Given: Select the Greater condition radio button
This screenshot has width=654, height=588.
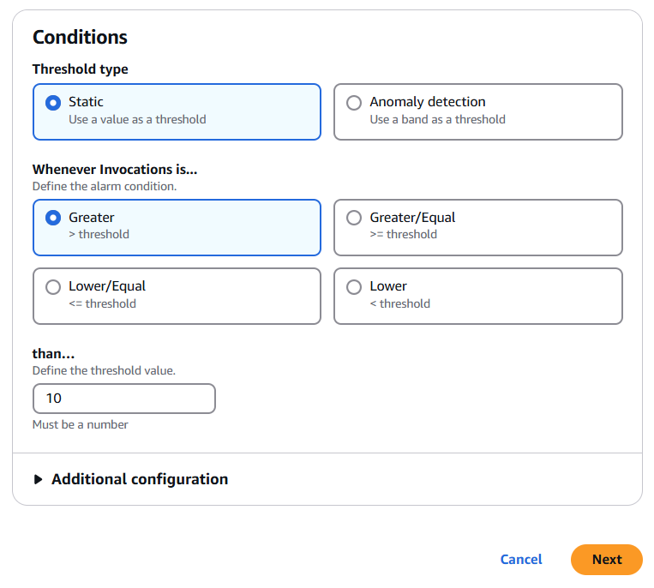Looking at the screenshot, I should (x=53, y=218).
